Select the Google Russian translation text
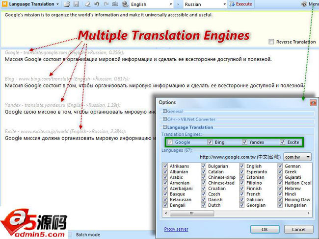 [138, 59]
